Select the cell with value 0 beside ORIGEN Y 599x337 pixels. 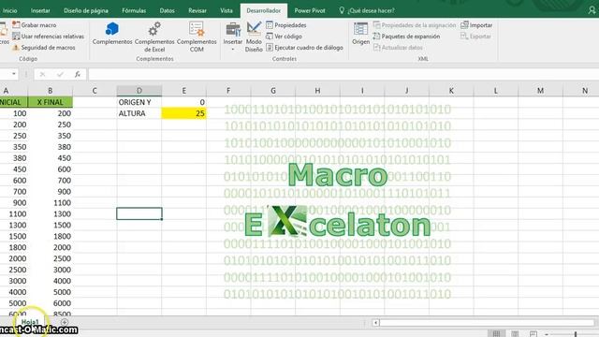pos(183,102)
